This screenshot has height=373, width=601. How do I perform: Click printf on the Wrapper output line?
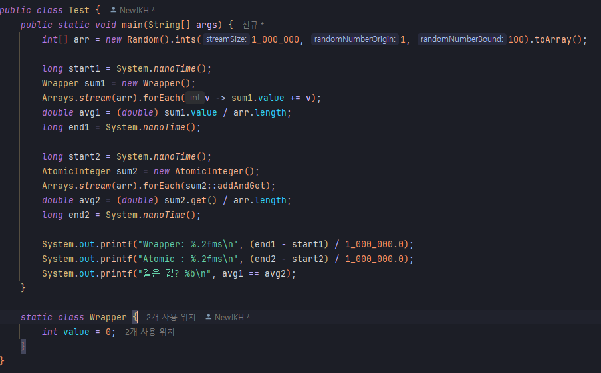116,245
